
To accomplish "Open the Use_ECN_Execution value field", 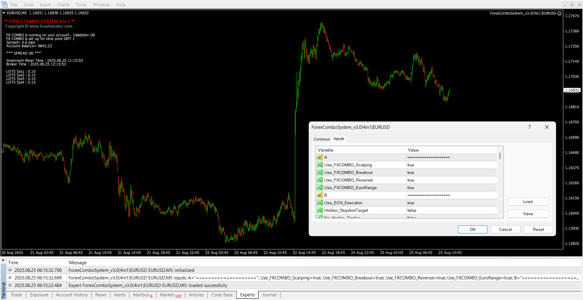I will coord(451,203).
